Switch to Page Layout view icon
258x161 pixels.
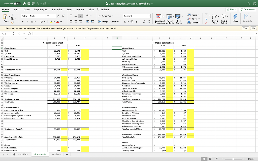211,159
